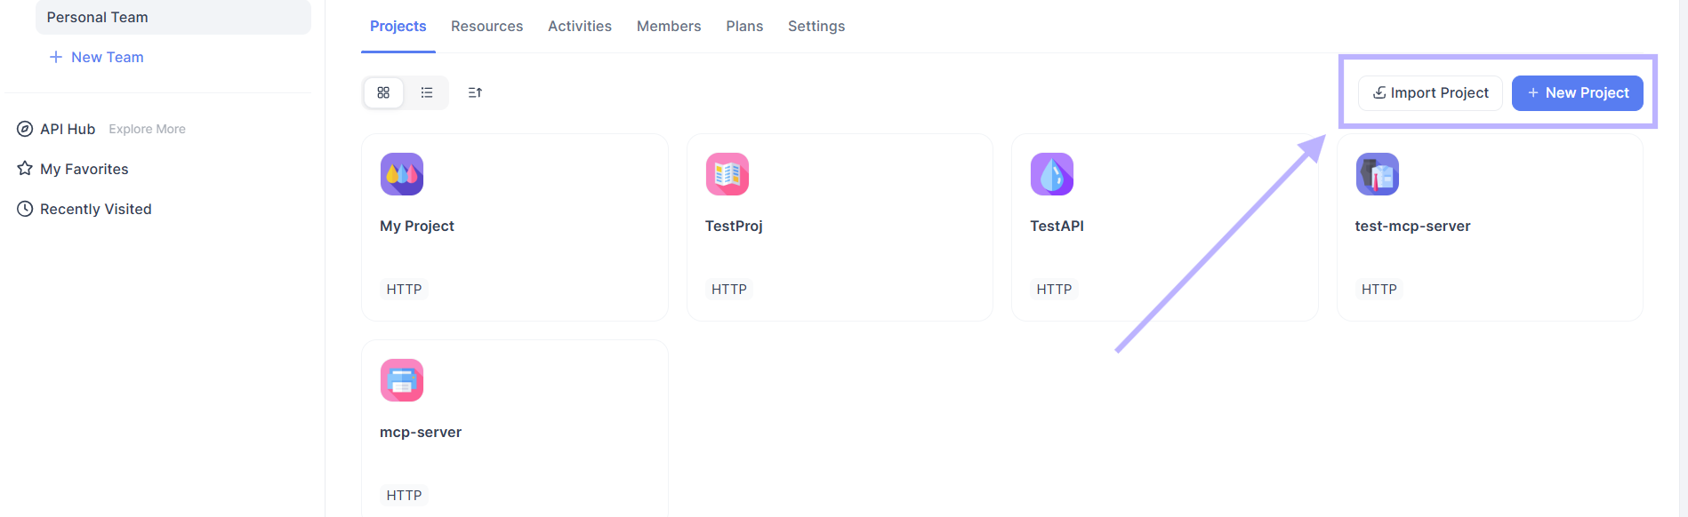Open the Resources tab
The width and height of the screenshot is (1688, 517).
[x=486, y=27]
